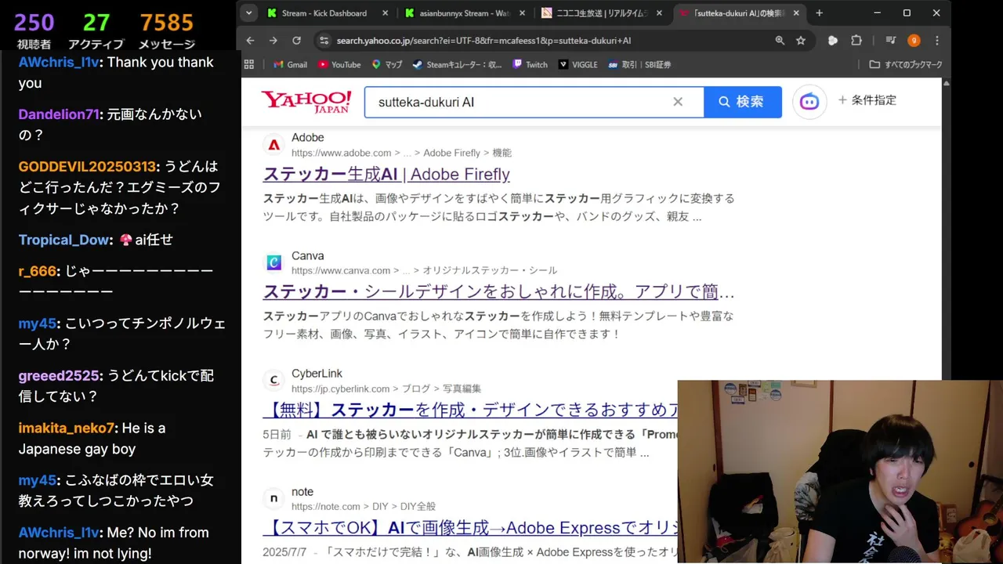Image resolution: width=1003 pixels, height=564 pixels.
Task: Open the 取引 | SBI証券 bookmark
Action: [639, 64]
